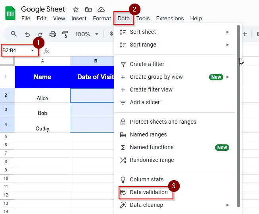Click the shuffle Randomize range icon
This screenshot has width=259, height=214.
click(x=123, y=160)
